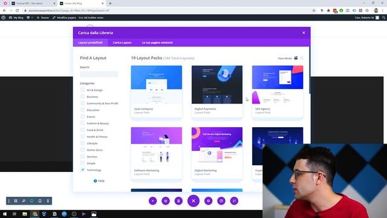Select the list View Mode icon

click(301, 58)
